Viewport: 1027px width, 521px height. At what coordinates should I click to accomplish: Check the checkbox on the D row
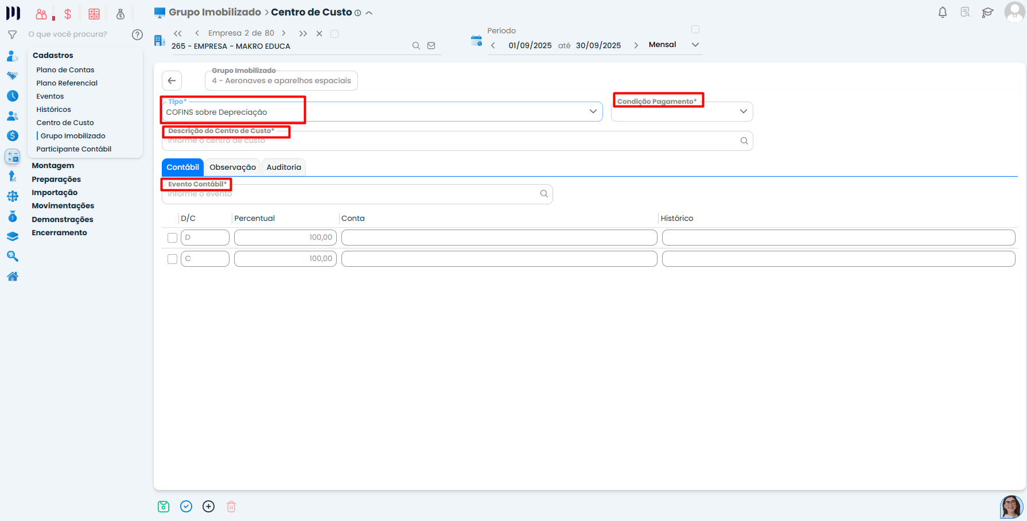[172, 238]
